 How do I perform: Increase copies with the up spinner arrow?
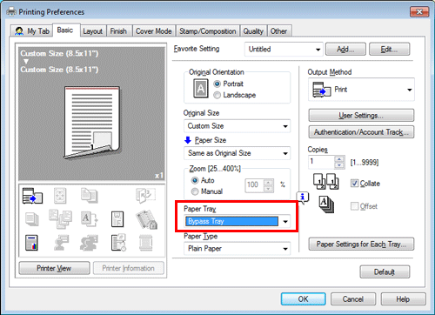339,158
